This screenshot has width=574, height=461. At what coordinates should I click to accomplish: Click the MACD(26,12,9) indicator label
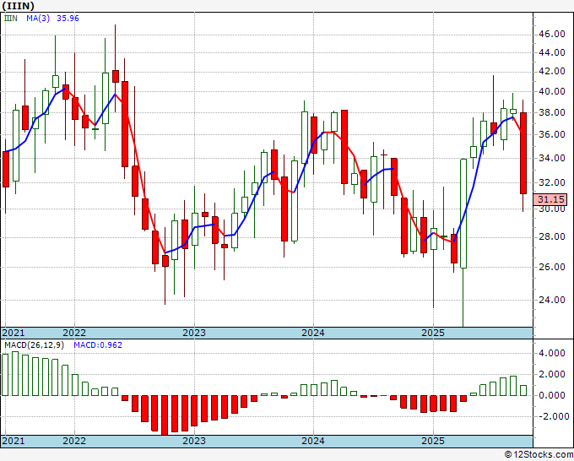click(x=34, y=345)
